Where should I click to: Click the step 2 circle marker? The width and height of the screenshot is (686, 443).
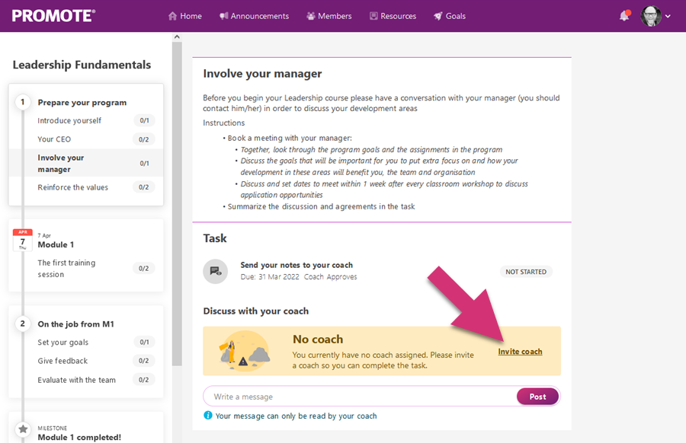tap(23, 323)
